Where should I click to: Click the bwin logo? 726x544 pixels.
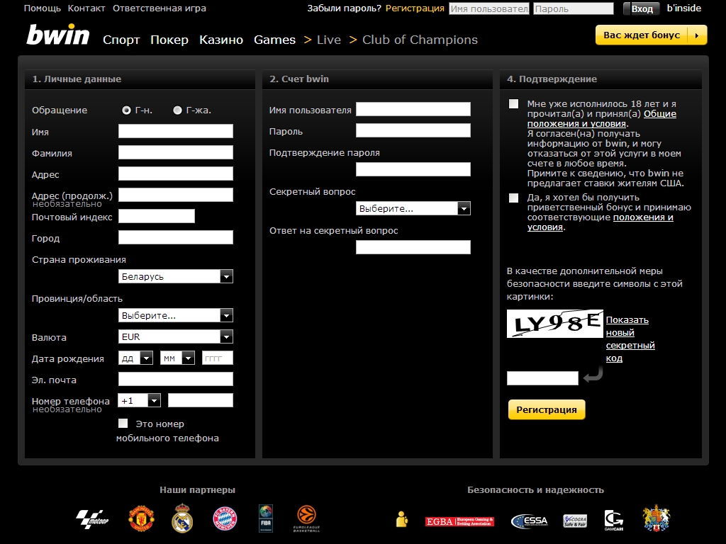[58, 35]
